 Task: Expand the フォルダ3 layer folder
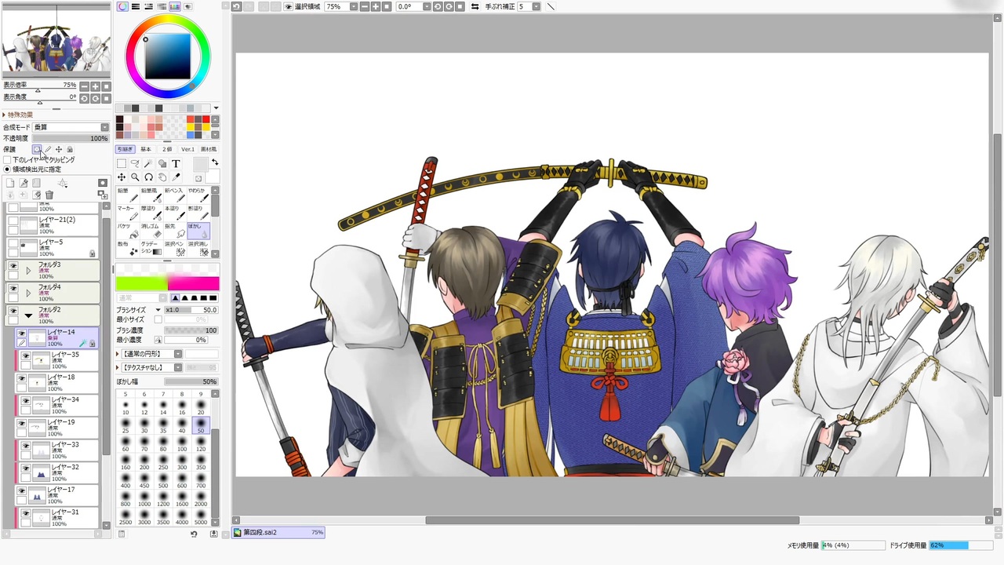click(28, 271)
